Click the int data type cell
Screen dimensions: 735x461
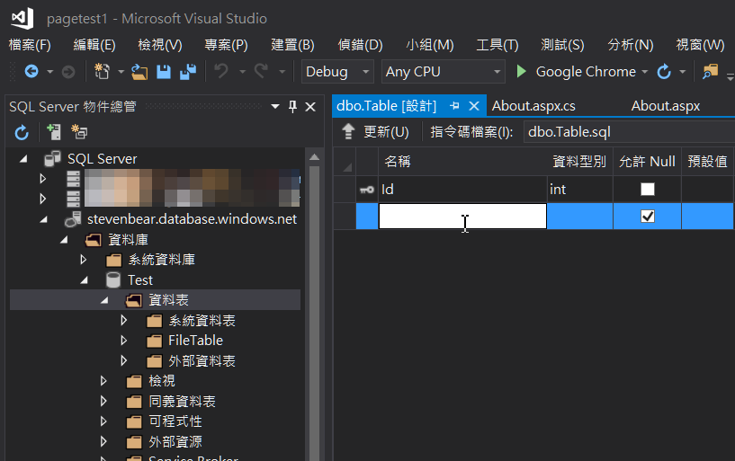click(580, 189)
